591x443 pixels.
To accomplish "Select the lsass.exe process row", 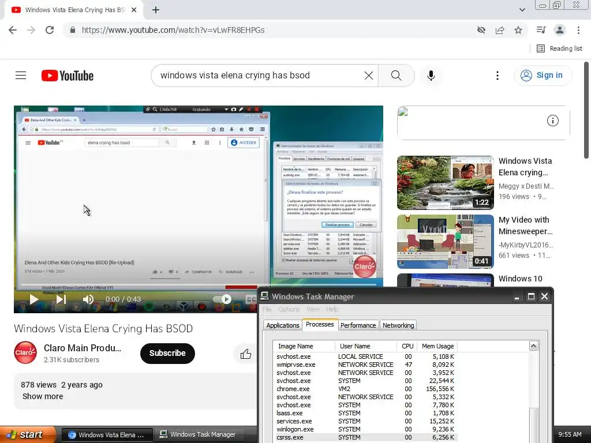I will [365, 413].
